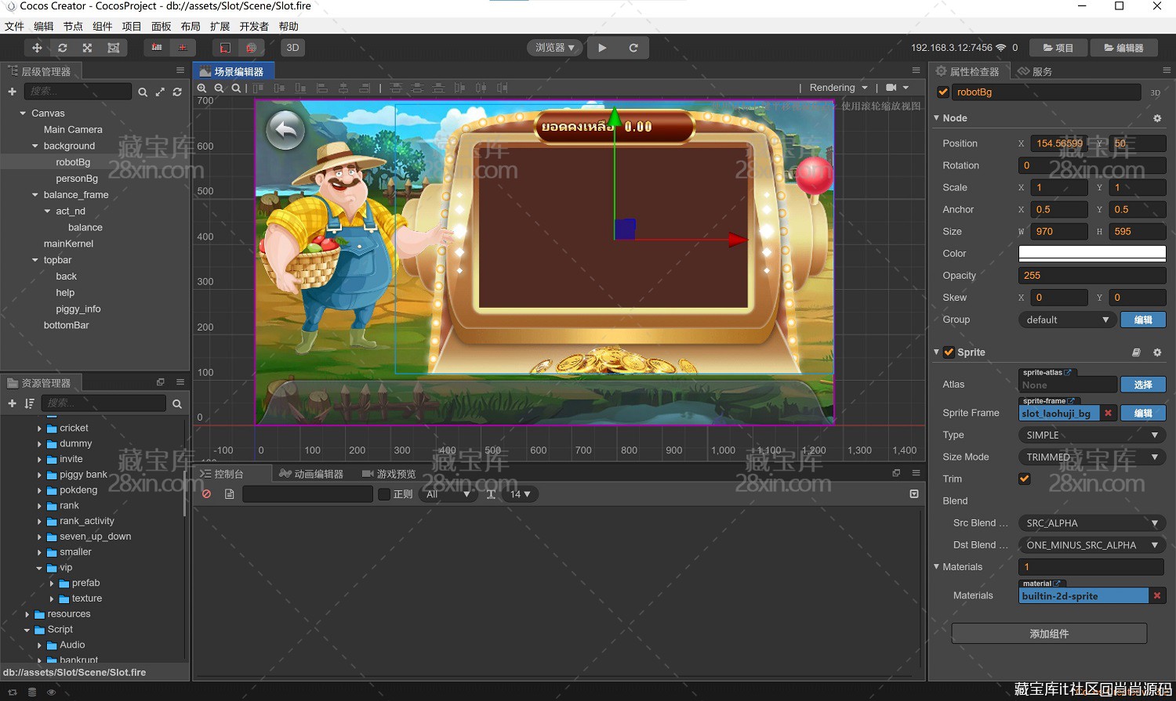Screen dimensions: 1176x701
Task: Play the preview with the play button
Action: click(x=602, y=48)
